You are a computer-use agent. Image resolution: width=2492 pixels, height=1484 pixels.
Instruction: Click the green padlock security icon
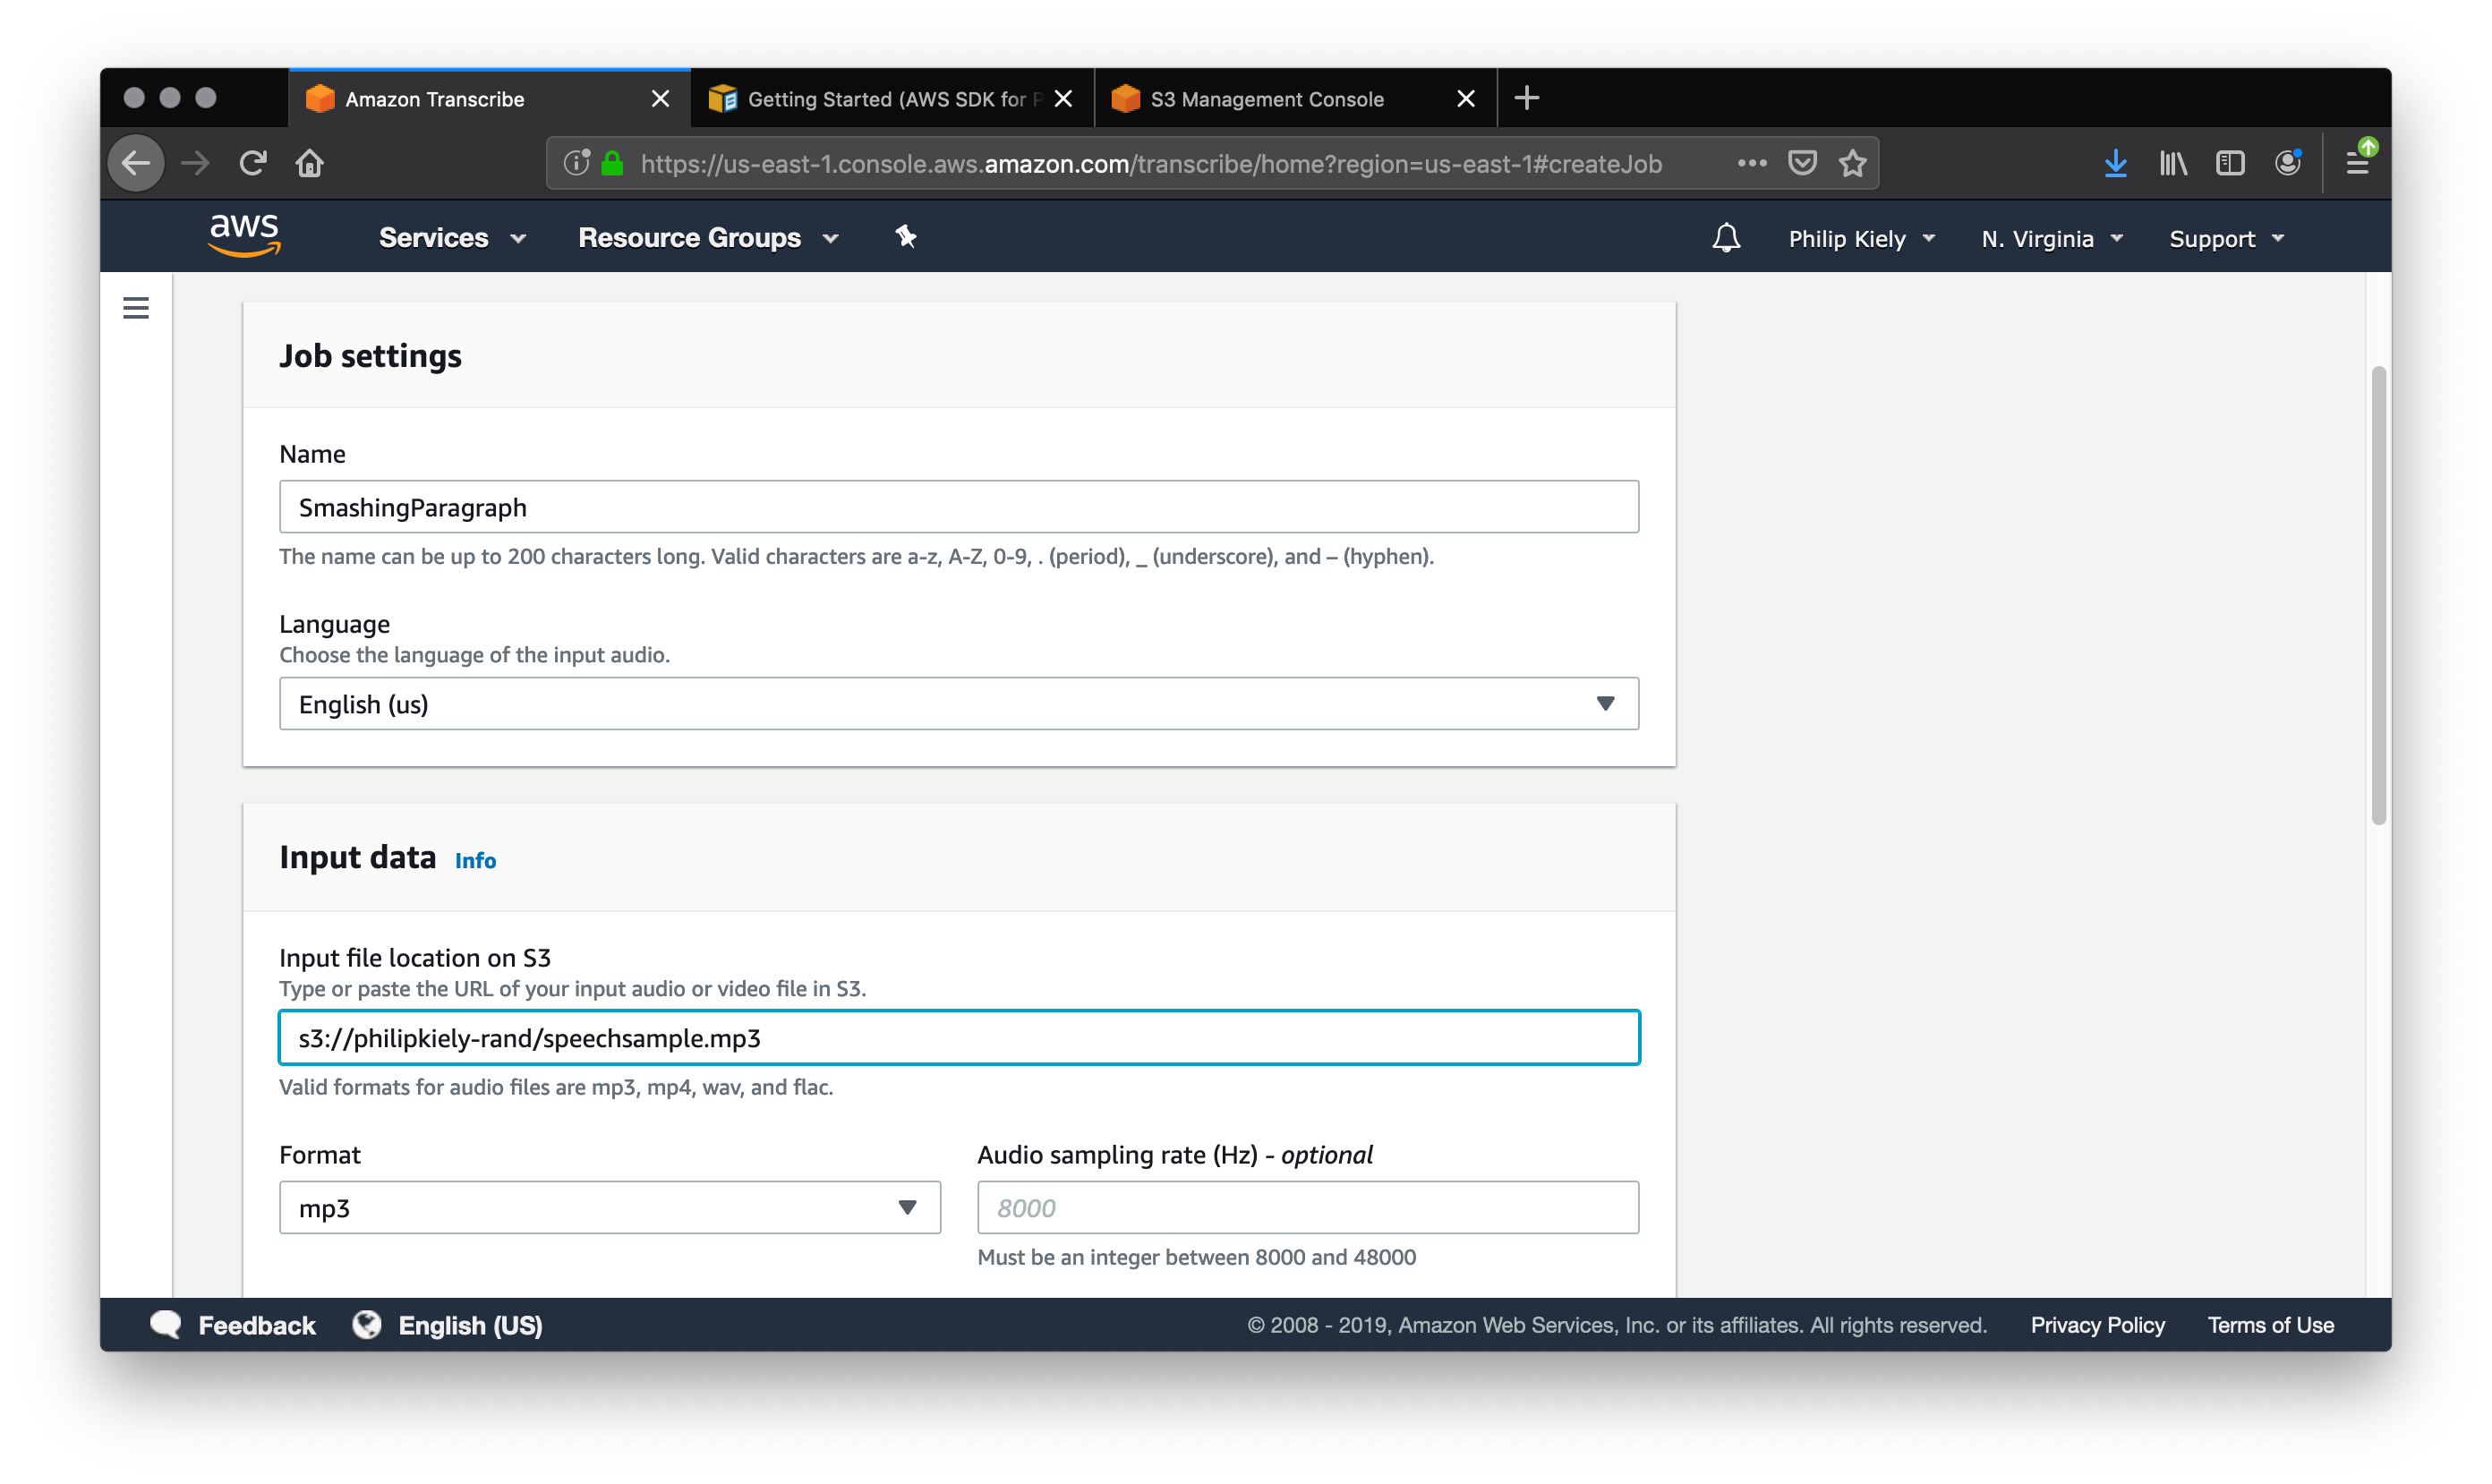click(x=613, y=163)
